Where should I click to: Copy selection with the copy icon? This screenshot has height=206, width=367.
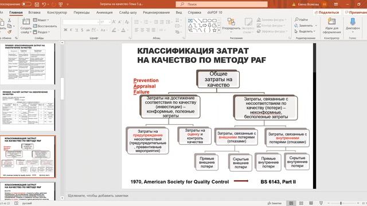pyautogui.click(x=9, y=26)
